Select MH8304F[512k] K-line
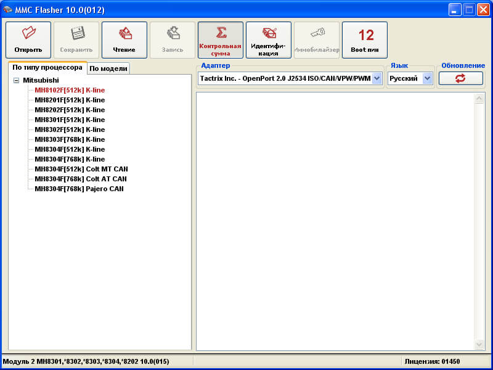Screen dimensions: 493x370 (70, 149)
